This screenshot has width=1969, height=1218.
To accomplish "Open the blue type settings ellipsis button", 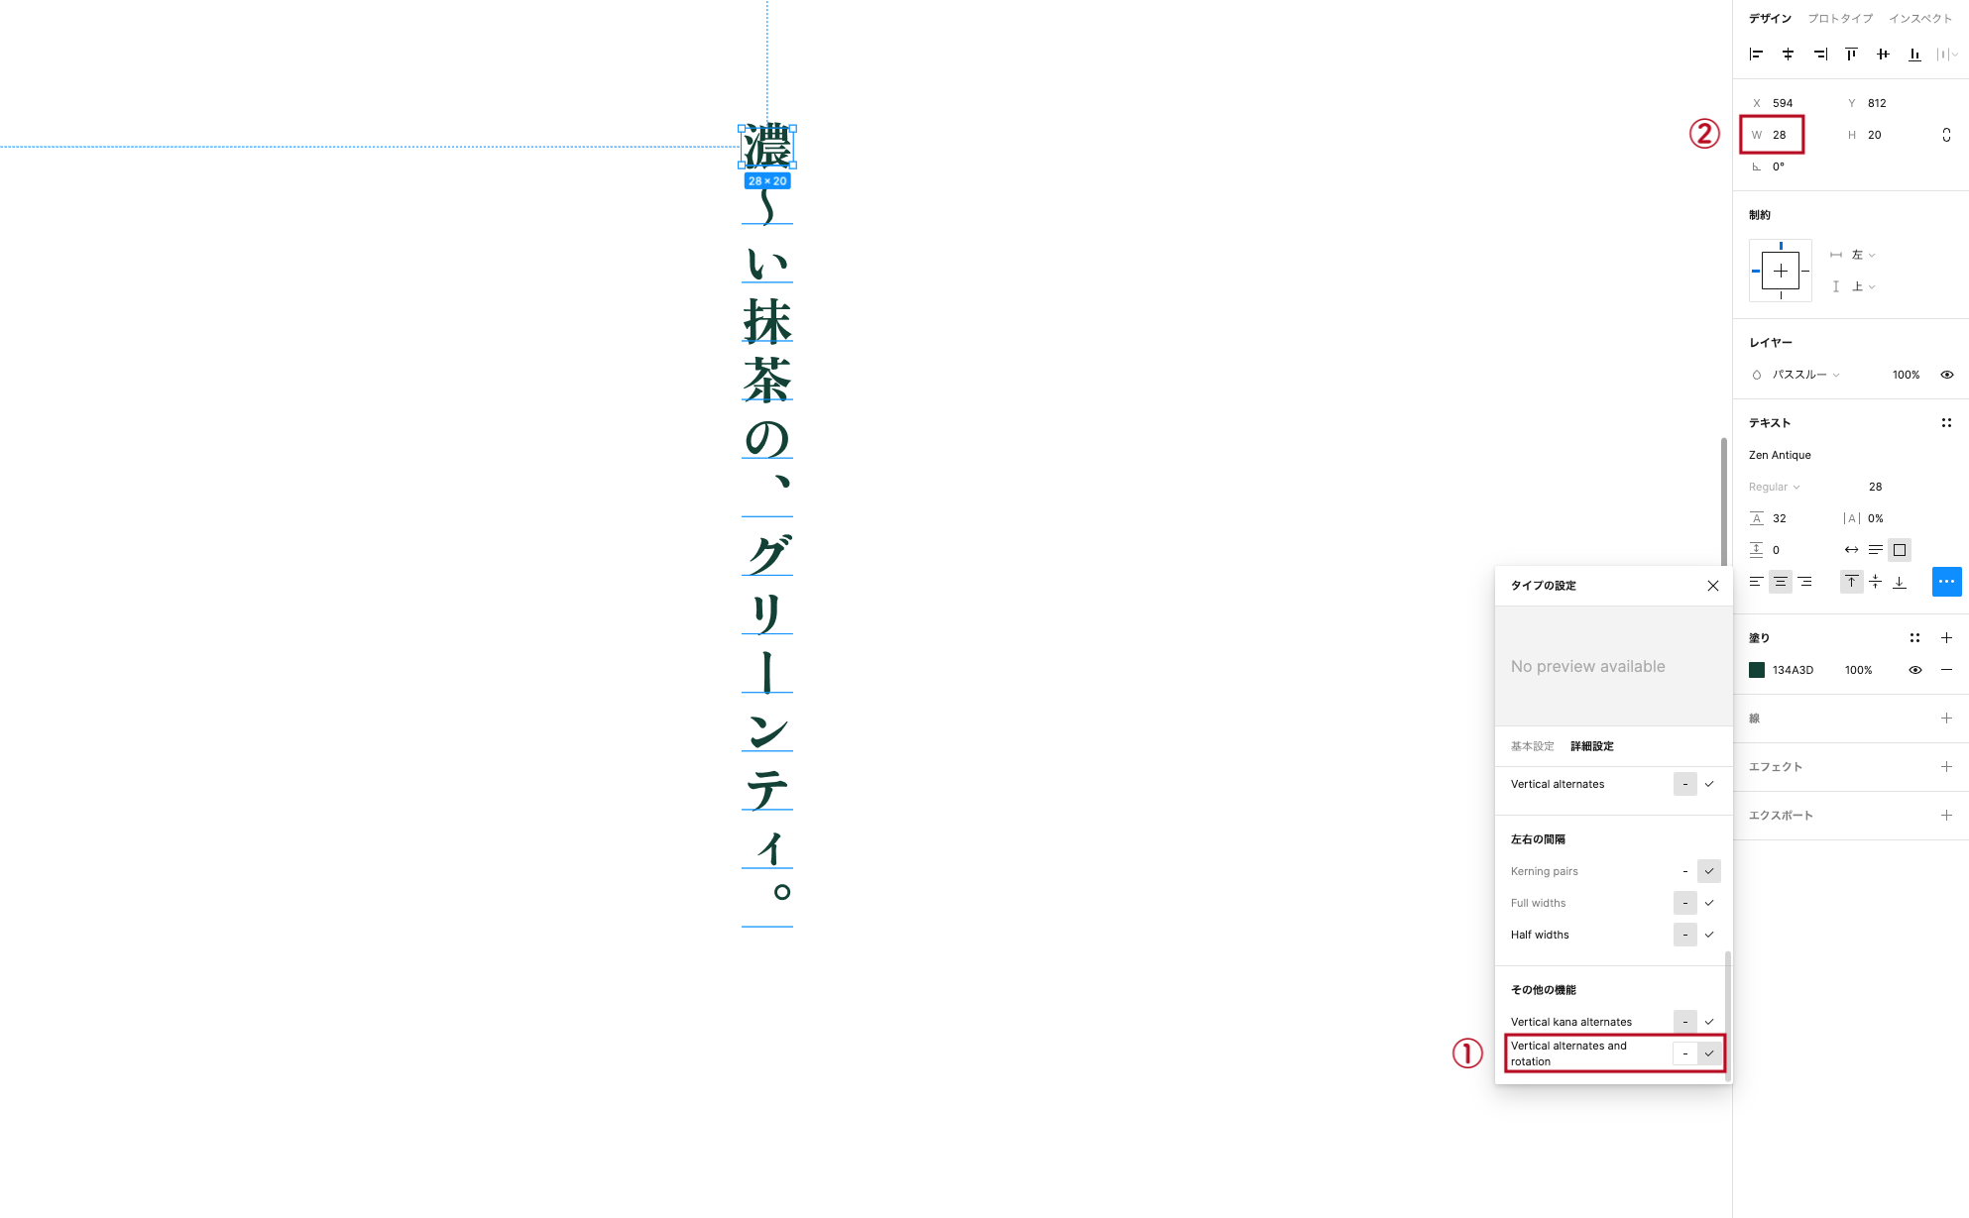I will (x=1946, y=582).
